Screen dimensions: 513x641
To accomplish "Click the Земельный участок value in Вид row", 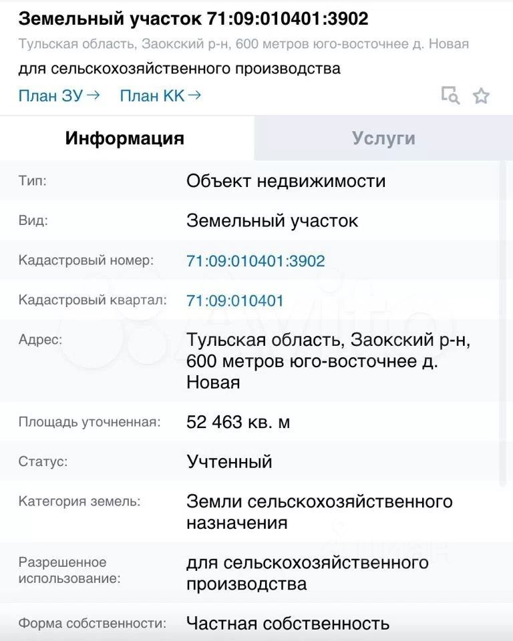I will [x=272, y=221].
